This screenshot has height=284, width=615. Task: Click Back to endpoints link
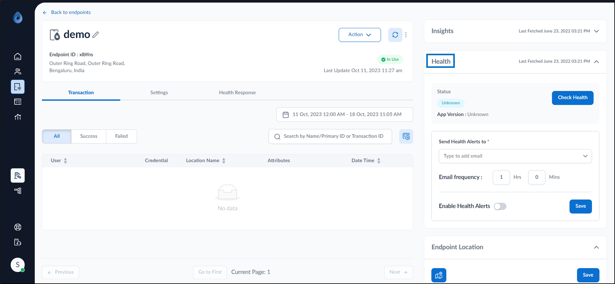click(71, 12)
